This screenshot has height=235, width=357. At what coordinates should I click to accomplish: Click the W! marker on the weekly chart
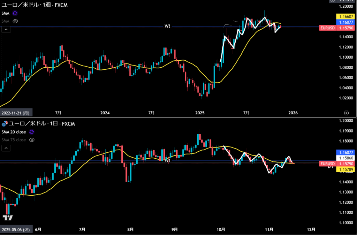[x=167, y=26]
